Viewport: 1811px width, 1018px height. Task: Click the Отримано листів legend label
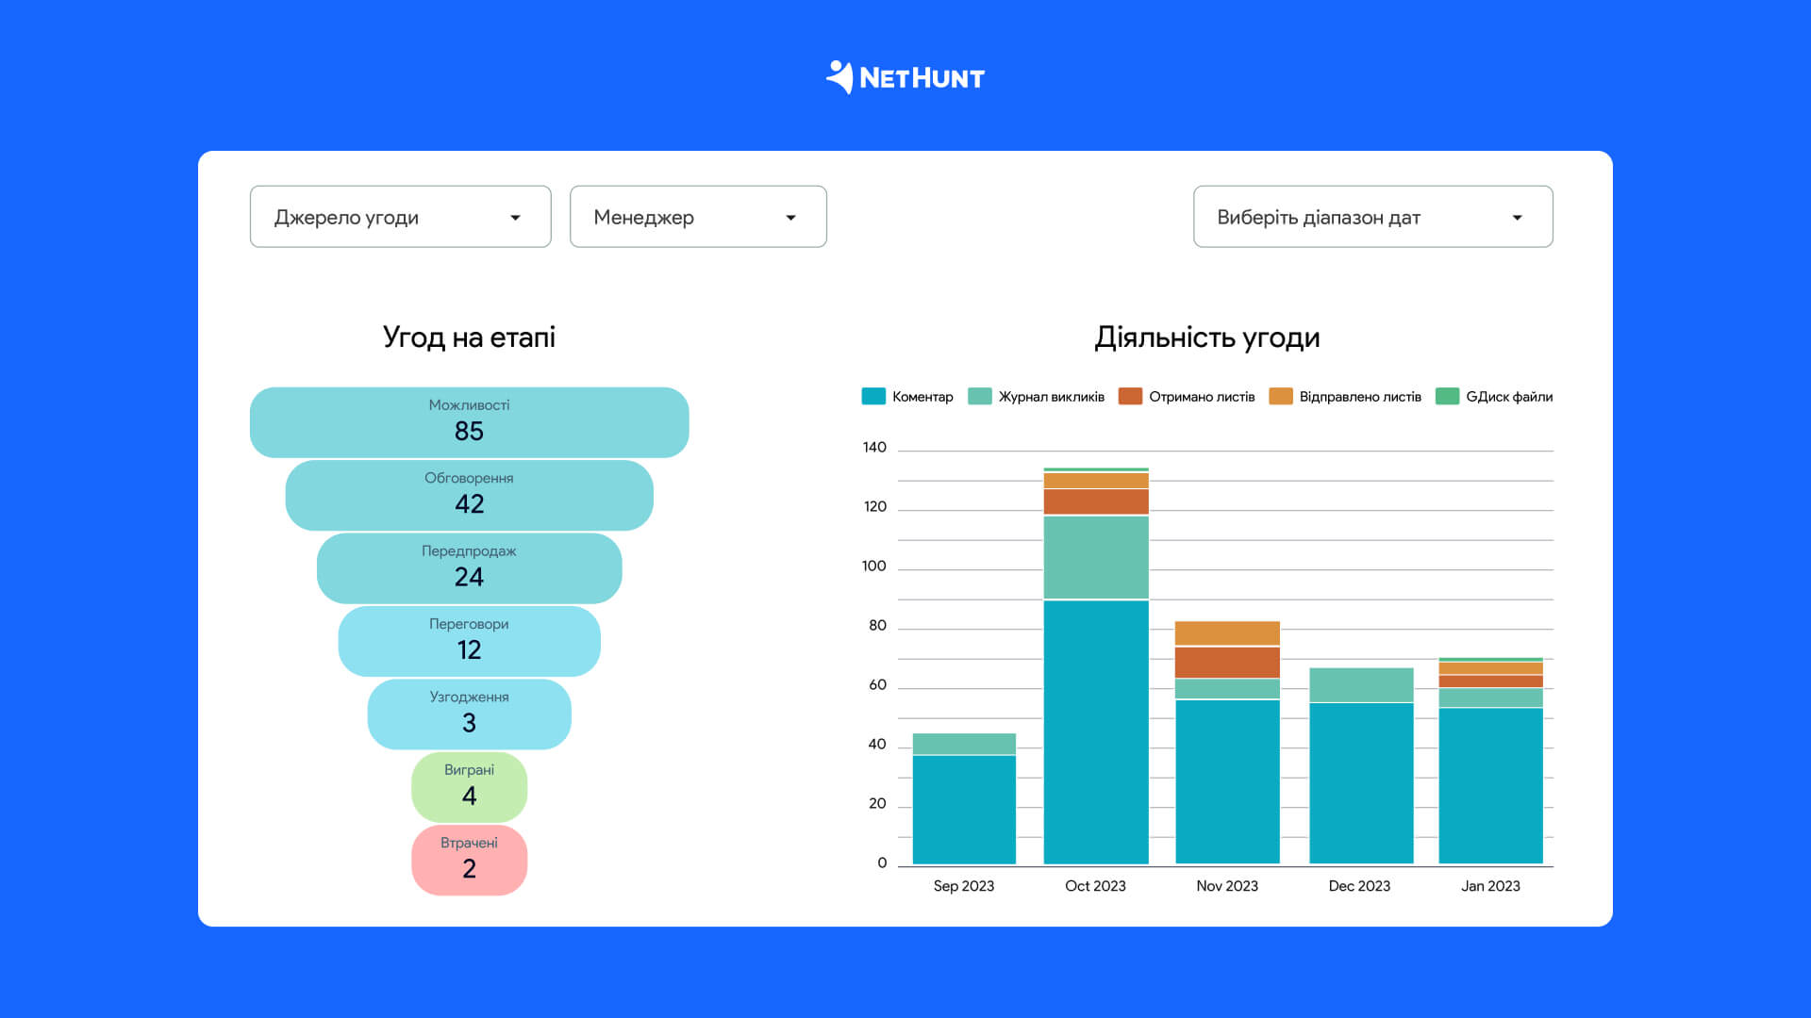coord(1202,397)
